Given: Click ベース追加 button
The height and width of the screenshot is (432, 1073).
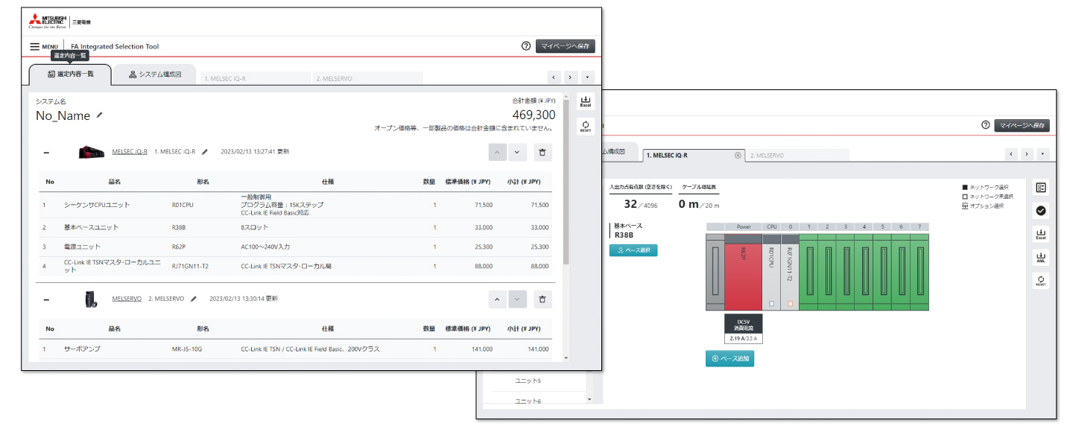Looking at the screenshot, I should 729,358.
